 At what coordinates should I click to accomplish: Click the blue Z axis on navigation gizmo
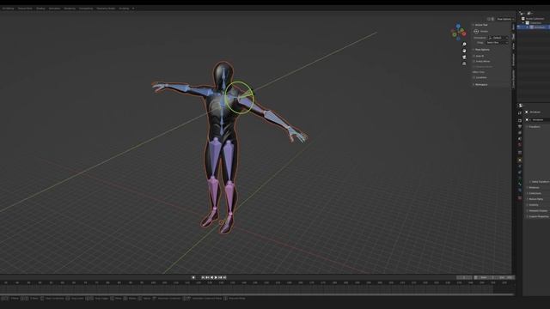pyautogui.click(x=458, y=26)
